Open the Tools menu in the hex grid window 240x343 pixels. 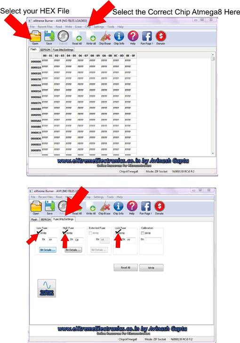click(x=111, y=27)
